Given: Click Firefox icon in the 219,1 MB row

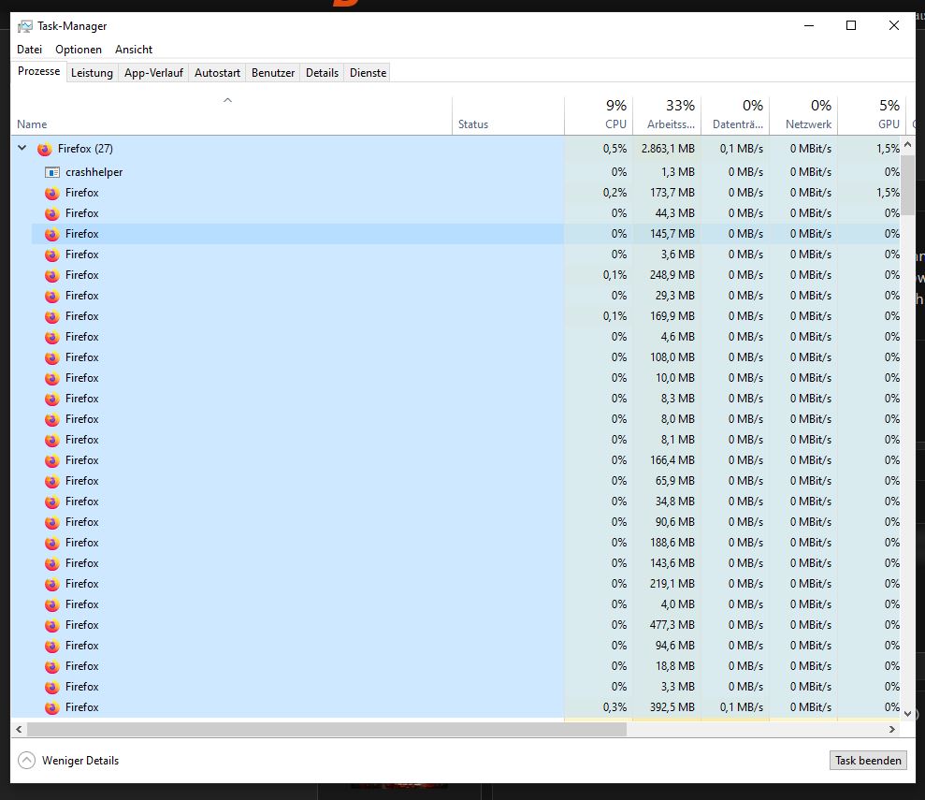Looking at the screenshot, I should [52, 584].
